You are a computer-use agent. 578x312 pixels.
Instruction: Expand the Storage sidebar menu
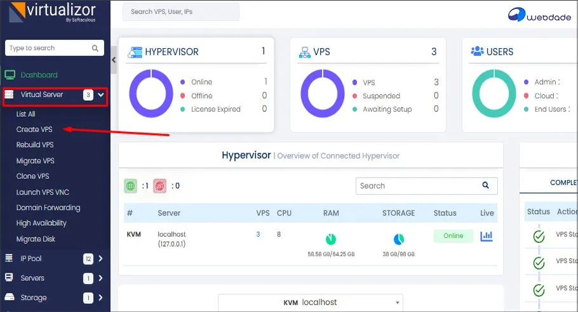pyautogui.click(x=100, y=297)
